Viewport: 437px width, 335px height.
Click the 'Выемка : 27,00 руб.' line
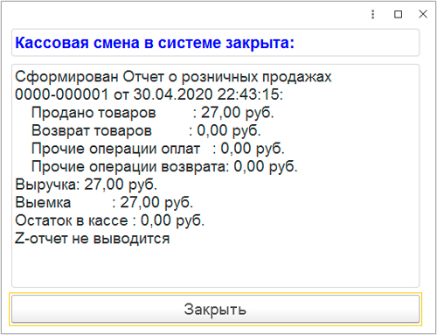104,203
